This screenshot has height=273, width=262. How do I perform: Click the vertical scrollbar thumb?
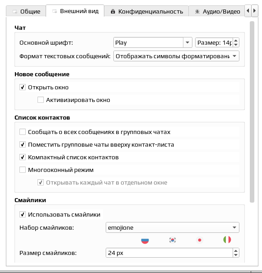click(252, 112)
